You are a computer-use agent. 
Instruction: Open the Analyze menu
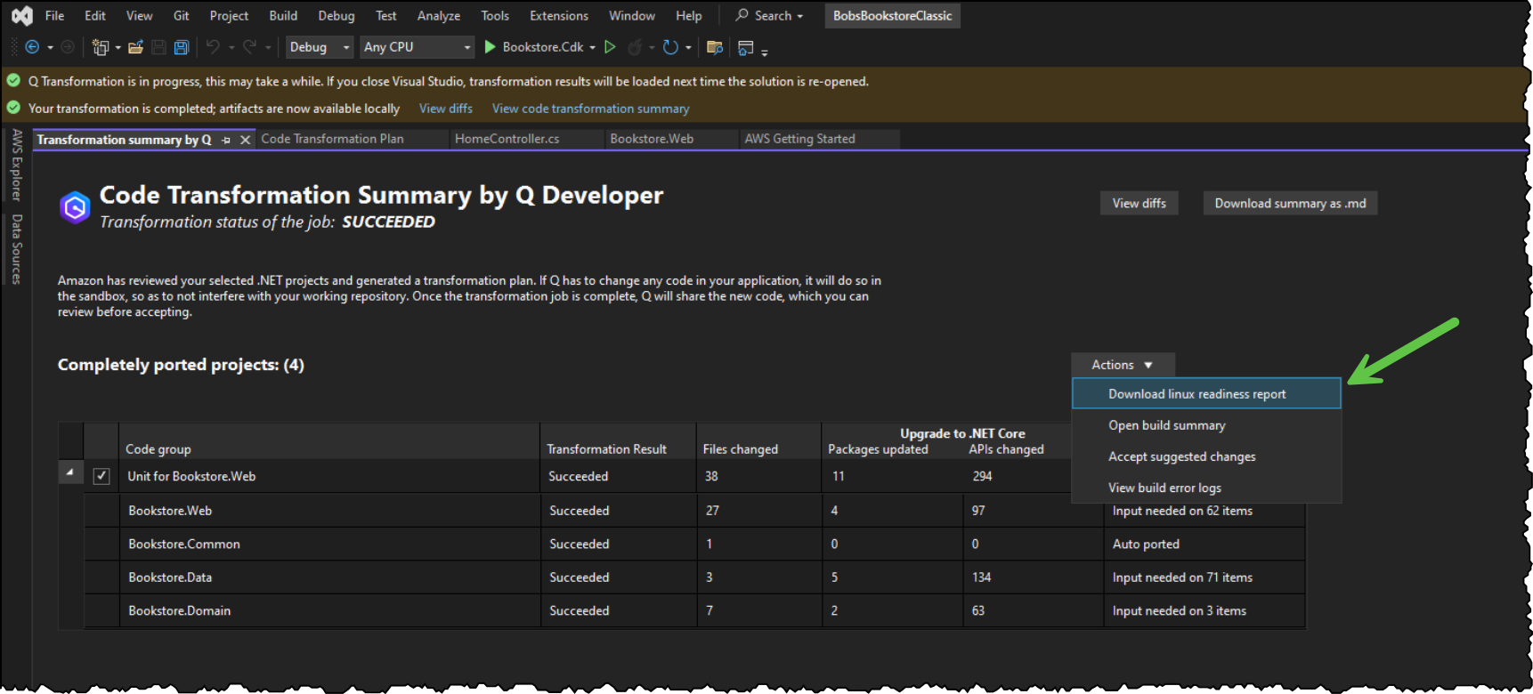[x=439, y=16]
